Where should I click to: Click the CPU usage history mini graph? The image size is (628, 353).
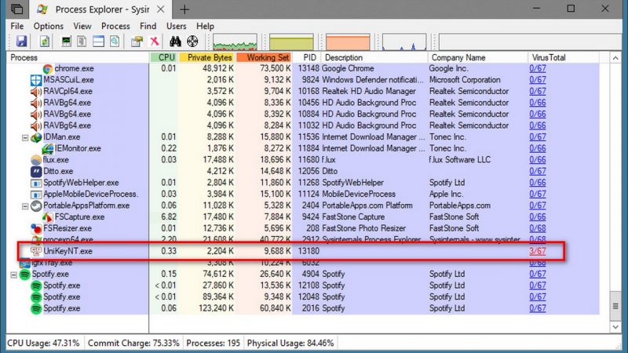[x=235, y=42]
